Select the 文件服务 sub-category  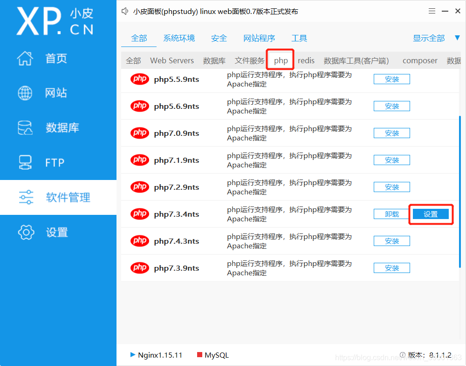pos(249,60)
